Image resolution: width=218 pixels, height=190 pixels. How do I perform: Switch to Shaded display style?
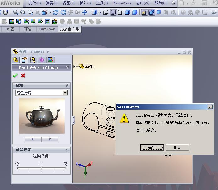pos(134,12)
